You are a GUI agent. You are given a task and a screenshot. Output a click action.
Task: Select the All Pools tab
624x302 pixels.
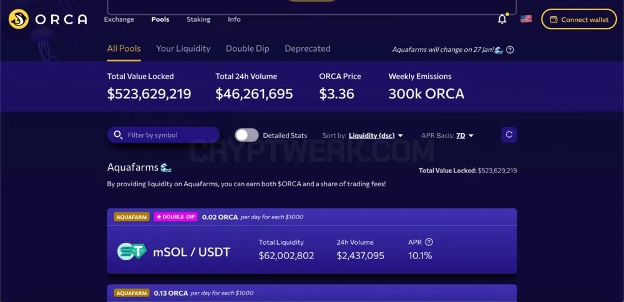coord(124,49)
